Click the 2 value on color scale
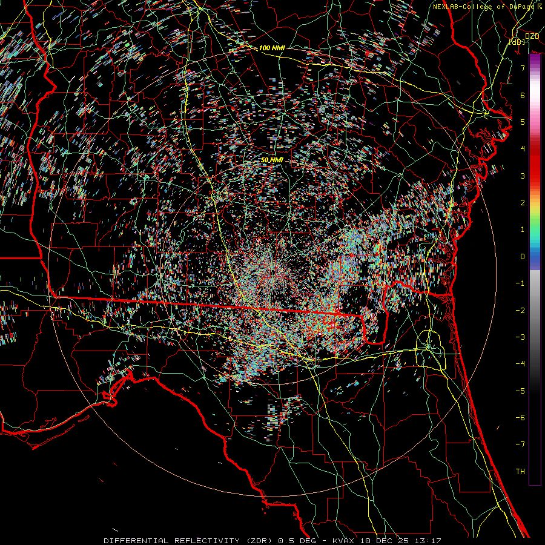545x545 pixels. 523,203
